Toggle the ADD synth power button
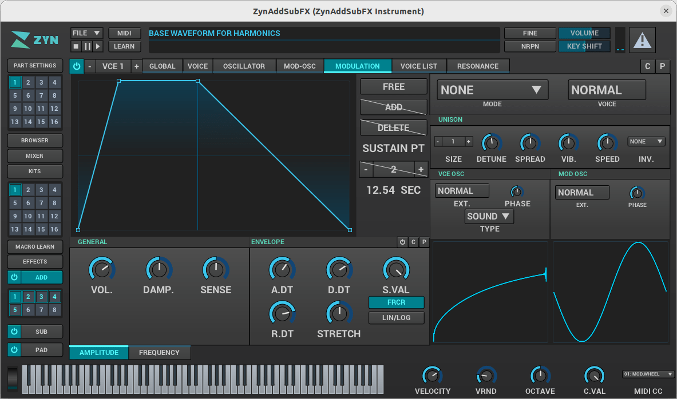677x399 pixels. tap(15, 277)
